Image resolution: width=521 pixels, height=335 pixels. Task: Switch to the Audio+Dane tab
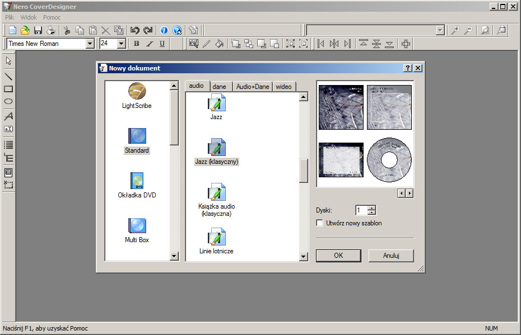click(x=253, y=87)
